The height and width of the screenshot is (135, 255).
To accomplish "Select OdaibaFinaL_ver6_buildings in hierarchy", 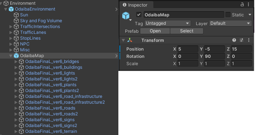I will (x=54, y=67).
